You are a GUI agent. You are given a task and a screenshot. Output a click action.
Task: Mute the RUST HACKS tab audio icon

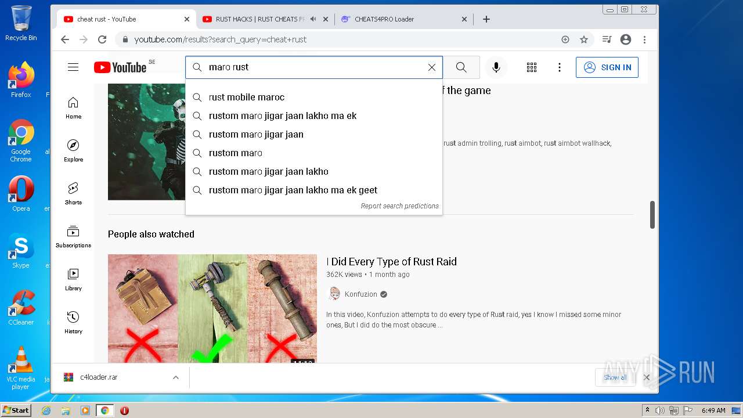(x=313, y=19)
